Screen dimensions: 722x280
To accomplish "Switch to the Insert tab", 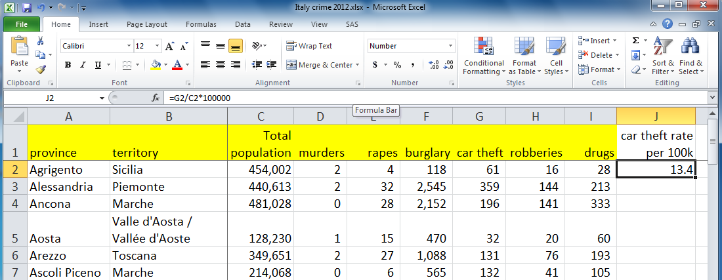I will [98, 24].
